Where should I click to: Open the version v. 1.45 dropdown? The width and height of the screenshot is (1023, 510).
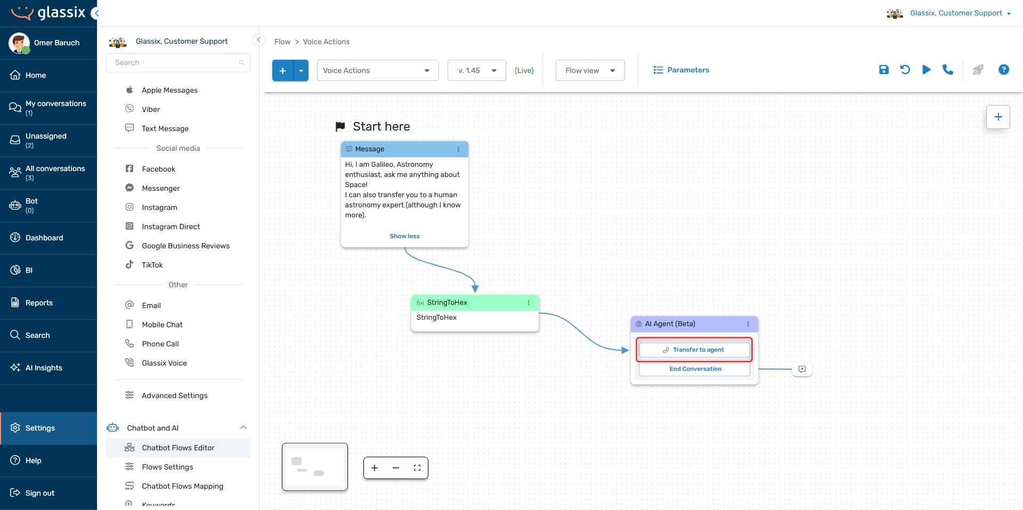[477, 70]
